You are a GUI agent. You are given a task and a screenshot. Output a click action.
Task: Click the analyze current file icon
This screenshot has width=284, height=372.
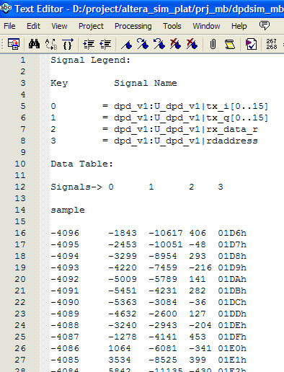click(x=251, y=44)
